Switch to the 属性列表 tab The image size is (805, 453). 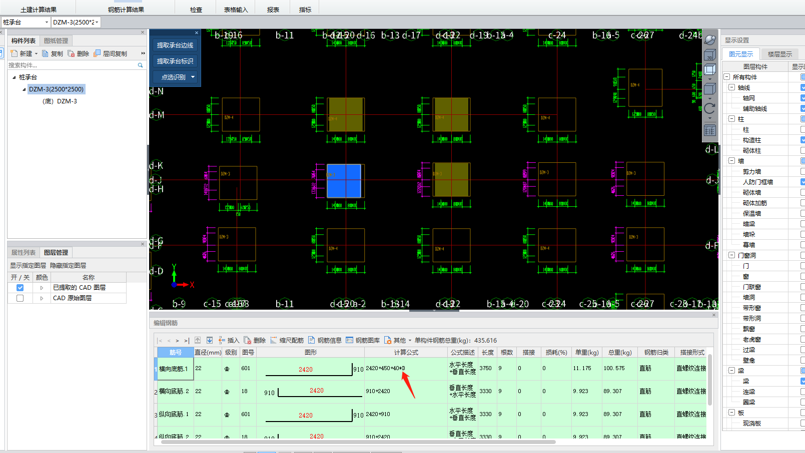[x=24, y=253]
